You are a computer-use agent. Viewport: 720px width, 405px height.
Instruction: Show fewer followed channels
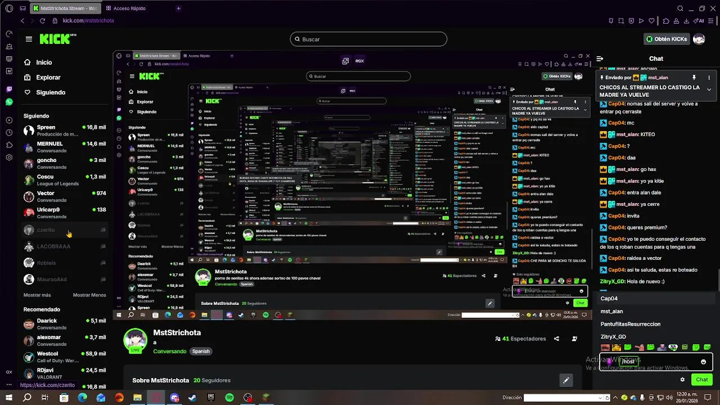(89, 295)
